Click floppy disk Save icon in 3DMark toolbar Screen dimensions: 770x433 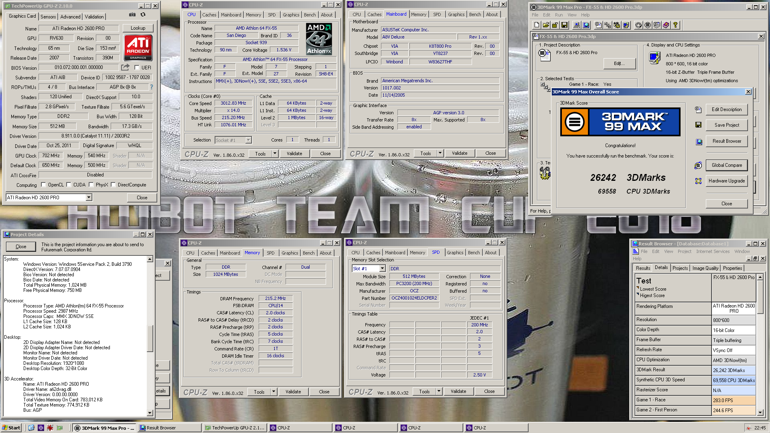coord(564,25)
